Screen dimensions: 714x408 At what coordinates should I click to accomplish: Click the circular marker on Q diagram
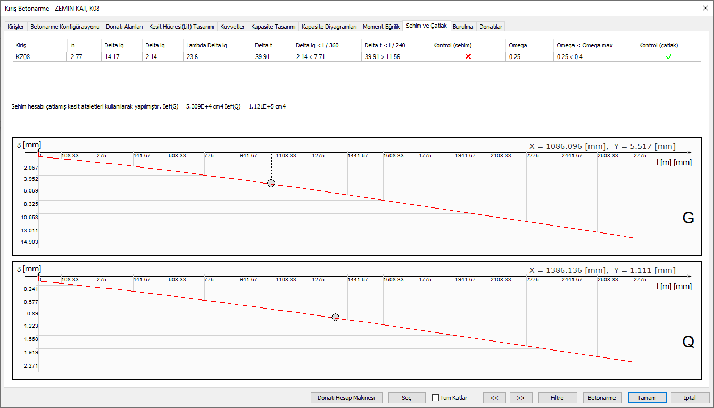coord(335,318)
